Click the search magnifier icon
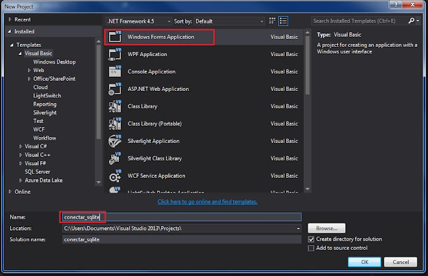The height and width of the screenshot is (276, 428). [x=411, y=21]
